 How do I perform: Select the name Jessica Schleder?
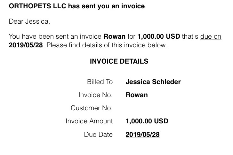153,82
